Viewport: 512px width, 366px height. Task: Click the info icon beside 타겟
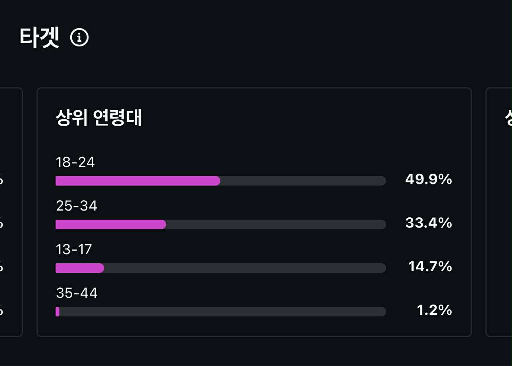79,38
